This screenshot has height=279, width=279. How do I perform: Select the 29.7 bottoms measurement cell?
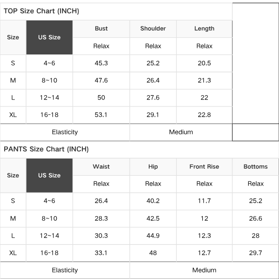pos(255,253)
